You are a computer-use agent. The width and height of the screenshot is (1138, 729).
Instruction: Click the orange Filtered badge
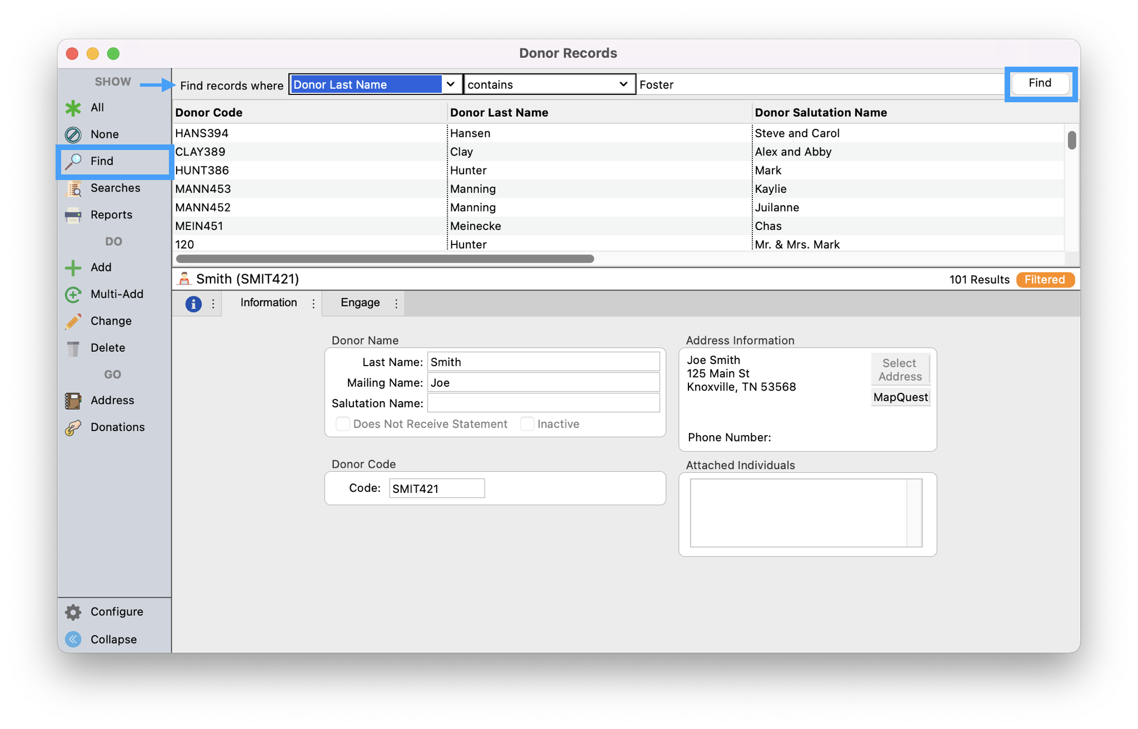point(1045,279)
